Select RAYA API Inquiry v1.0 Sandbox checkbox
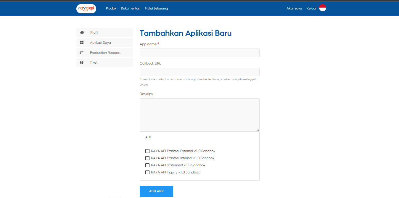The width and height of the screenshot is (399, 198). click(x=147, y=172)
